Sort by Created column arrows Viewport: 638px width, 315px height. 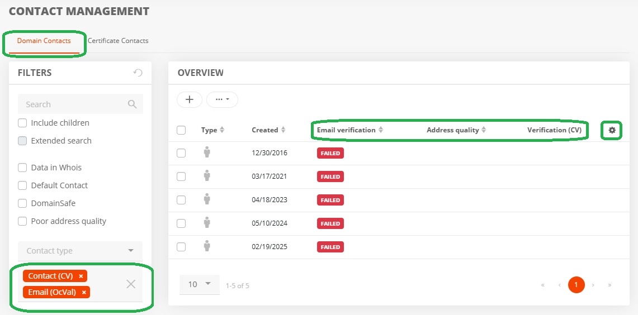(x=283, y=130)
